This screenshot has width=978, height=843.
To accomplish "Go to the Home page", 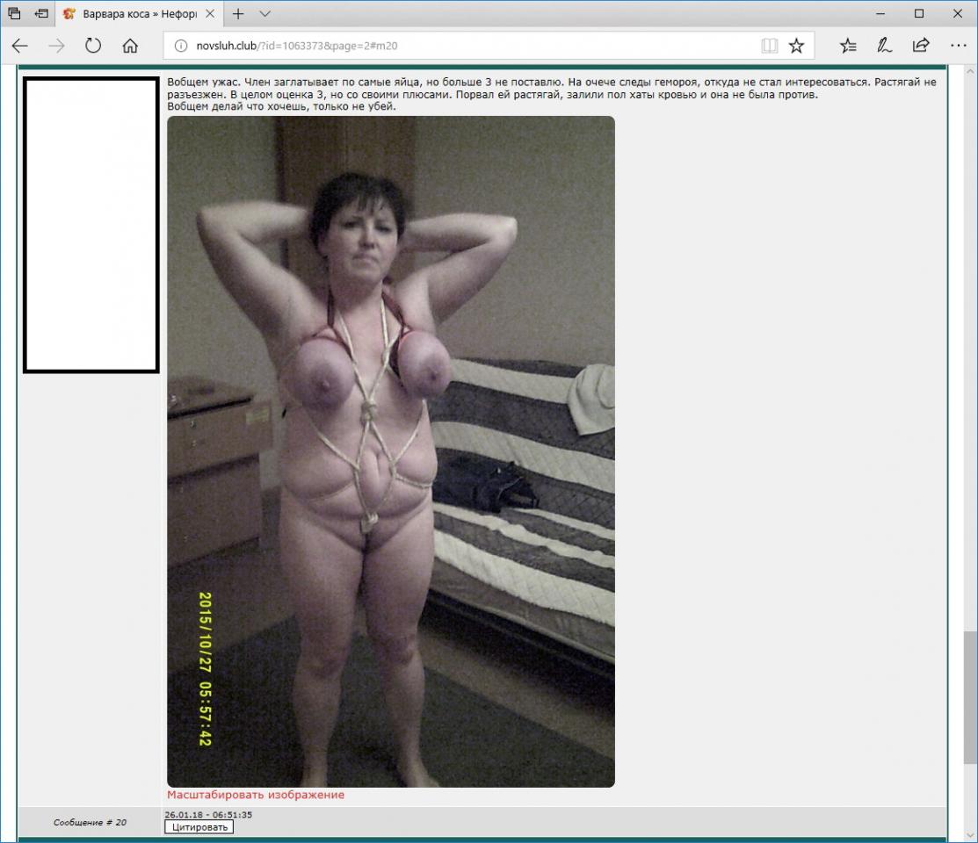I will pyautogui.click(x=130, y=46).
